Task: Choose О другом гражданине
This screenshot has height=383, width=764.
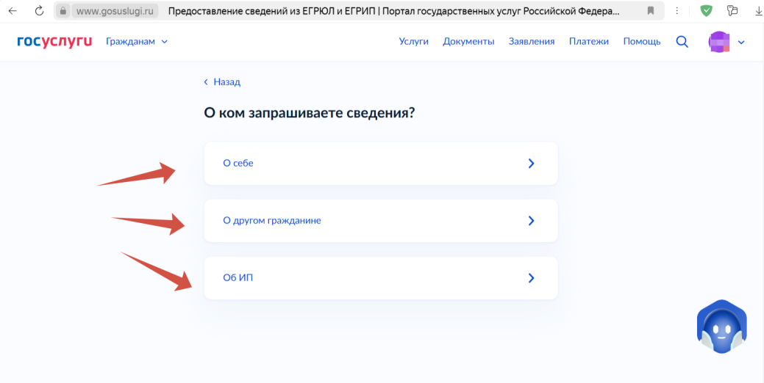Action: pos(380,221)
